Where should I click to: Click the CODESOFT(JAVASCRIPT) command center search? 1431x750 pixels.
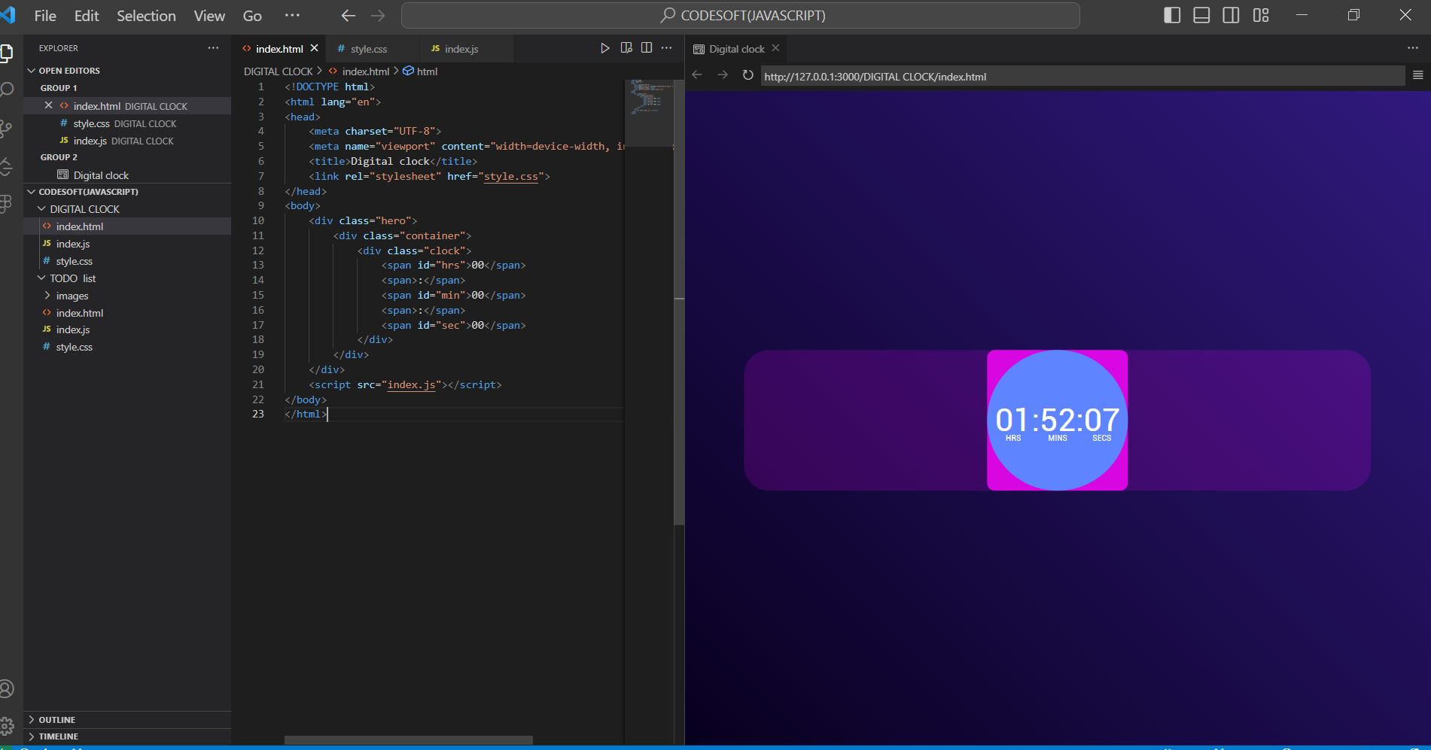pyautogui.click(x=741, y=15)
